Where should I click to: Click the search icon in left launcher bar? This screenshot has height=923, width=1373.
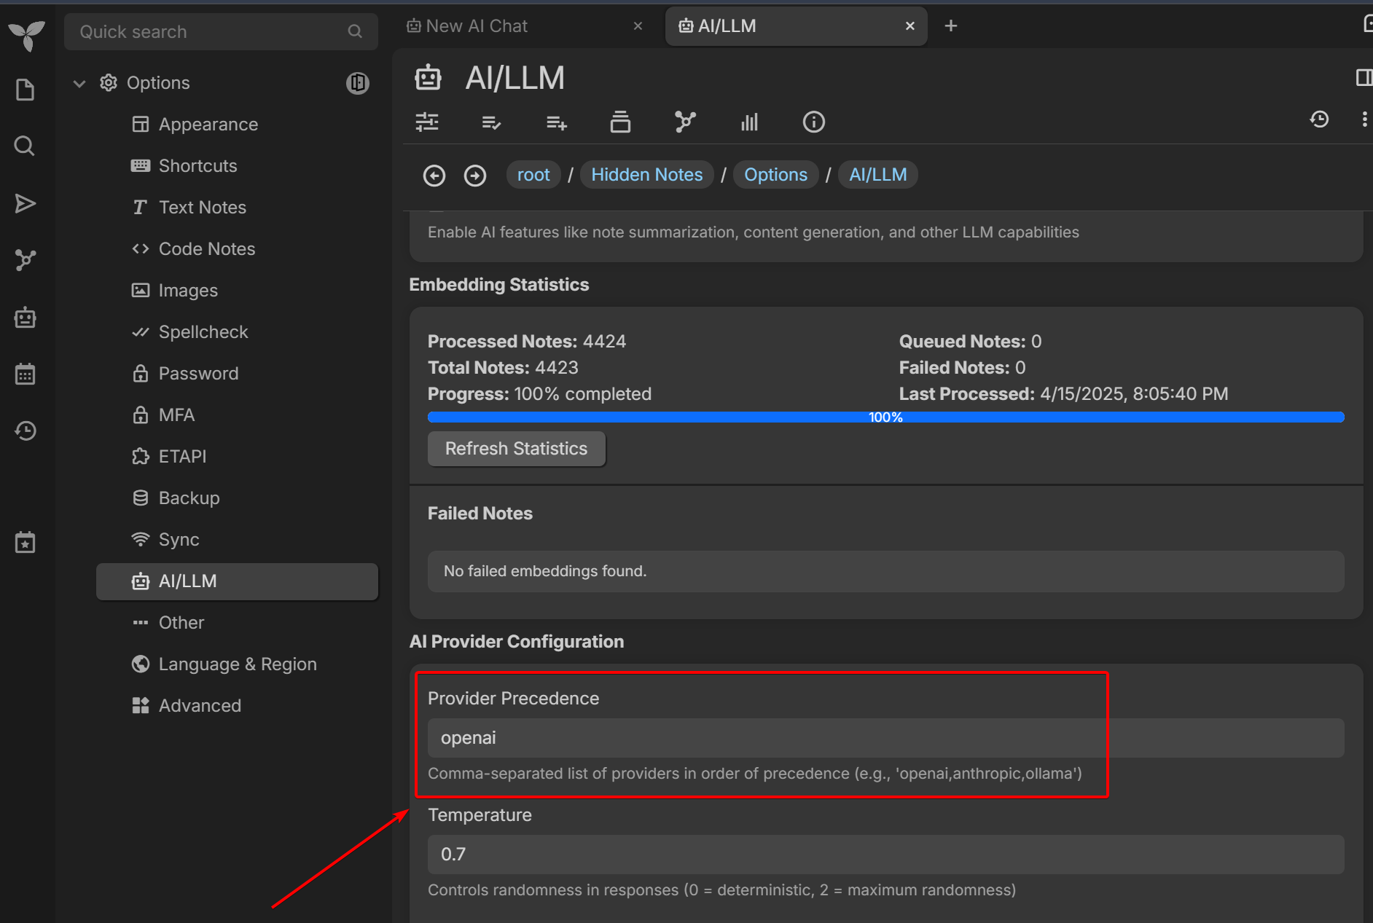[26, 146]
